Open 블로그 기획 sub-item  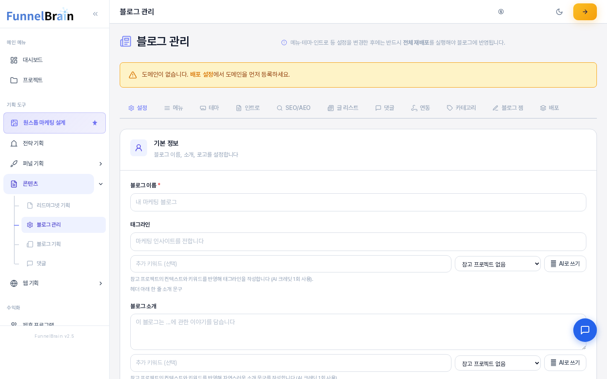click(64, 244)
